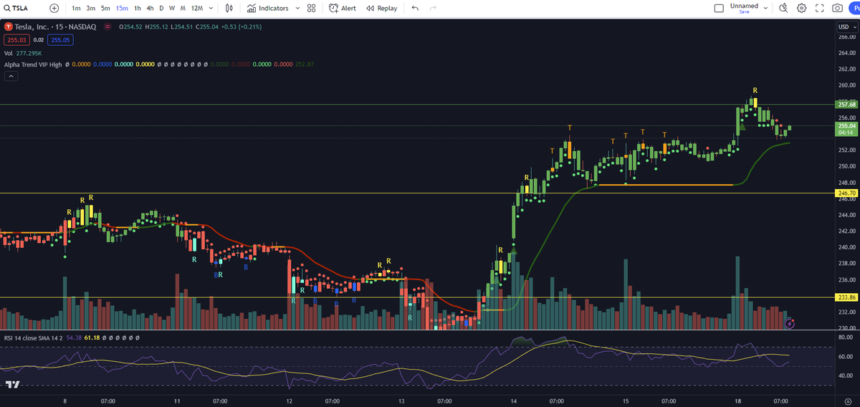Viewport: 860px width, 407px height.
Task: Undo the last chart action
Action: [415, 8]
